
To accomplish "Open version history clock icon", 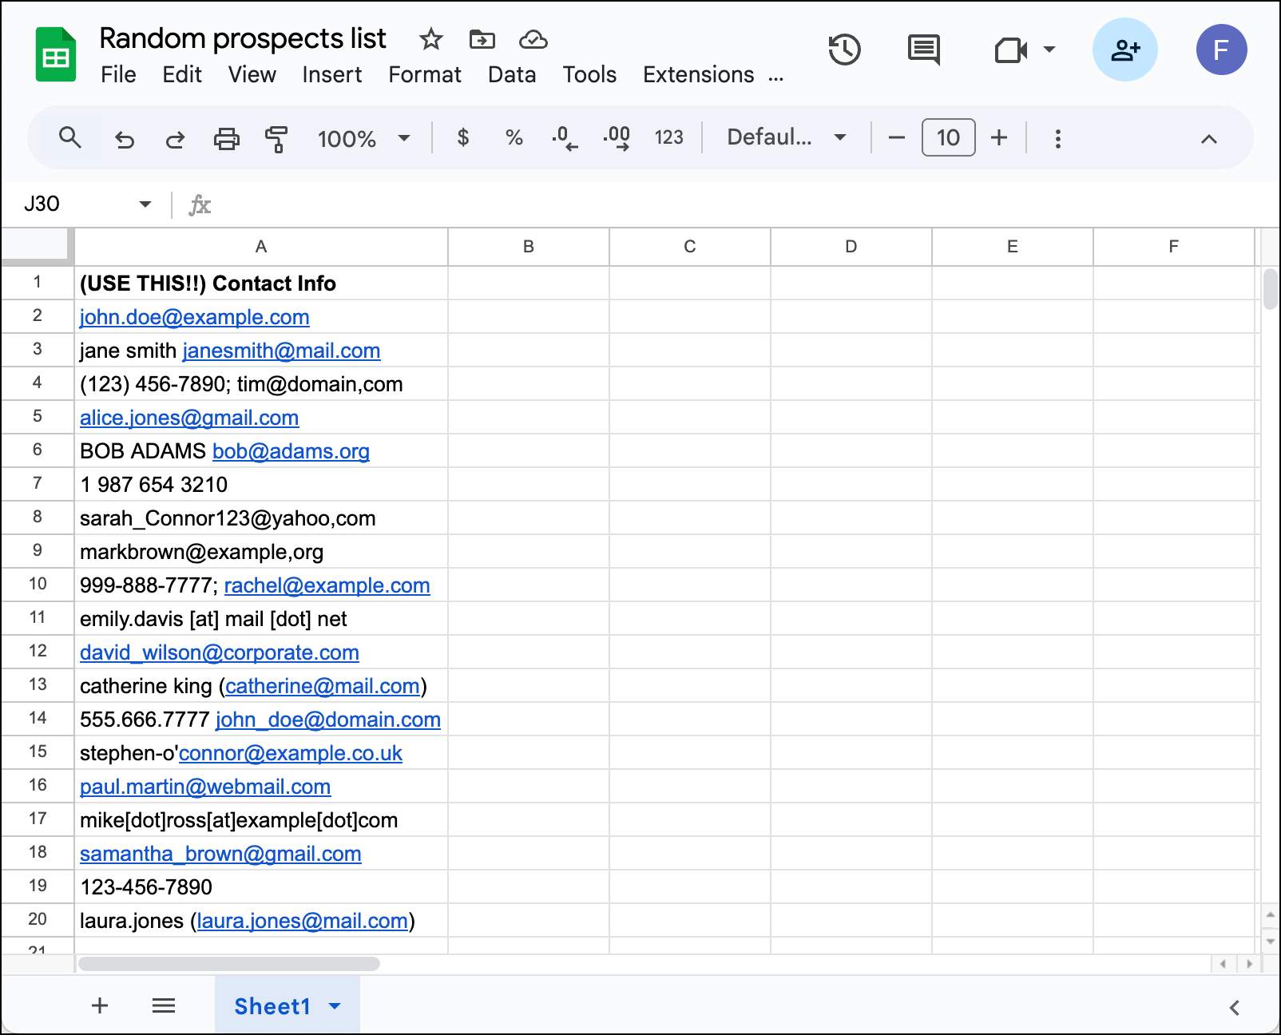I will tap(844, 50).
